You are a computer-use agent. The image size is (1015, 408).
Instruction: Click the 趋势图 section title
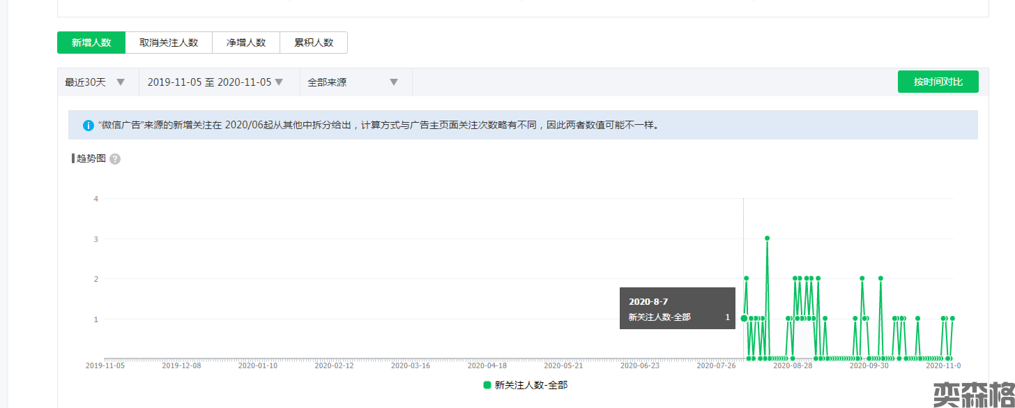[x=91, y=158]
